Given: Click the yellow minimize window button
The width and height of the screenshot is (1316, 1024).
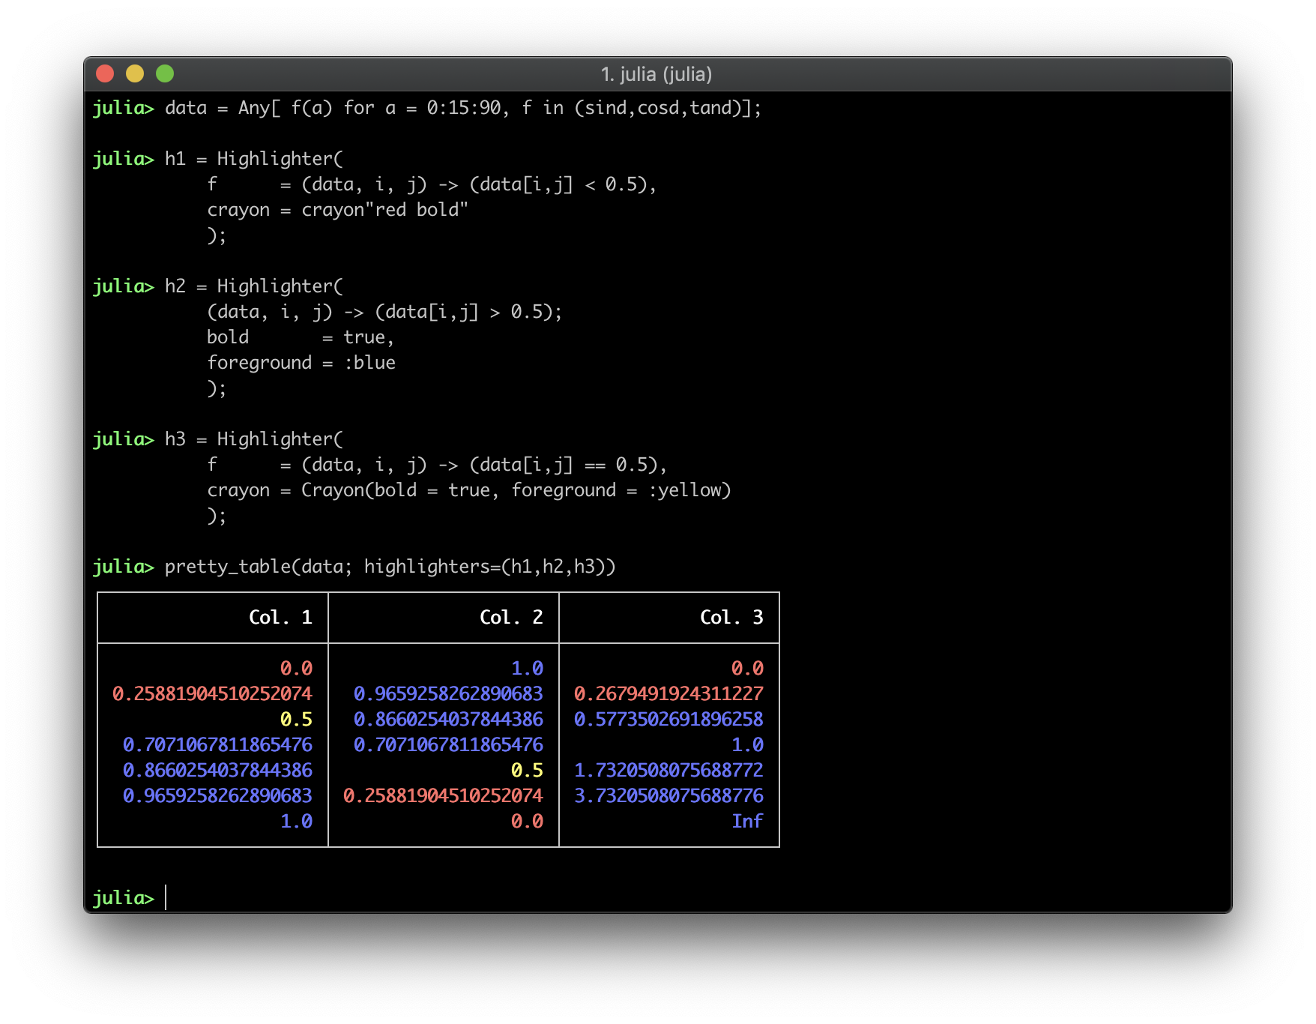Looking at the screenshot, I should [x=135, y=73].
